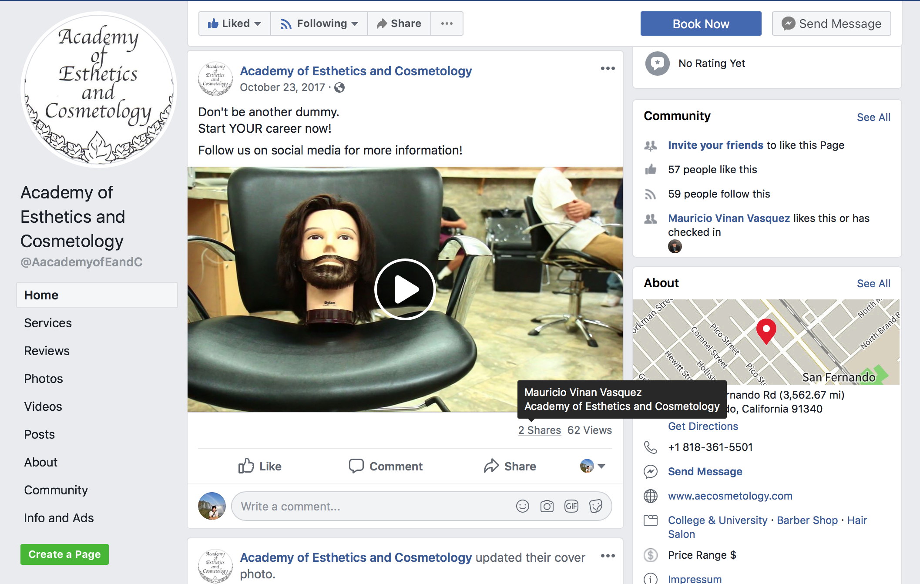The width and height of the screenshot is (920, 584).
Task: Click the Book Now button
Action: tap(701, 23)
